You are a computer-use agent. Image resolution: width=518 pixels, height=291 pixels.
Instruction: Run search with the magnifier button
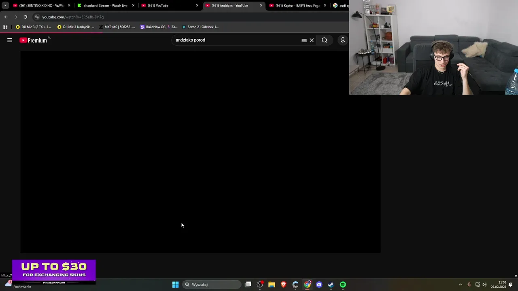[325, 40]
